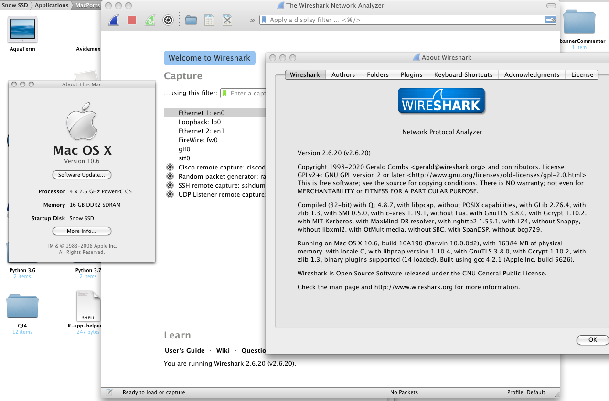Show the Acknowledgments tab
609x401 pixels.
click(x=532, y=74)
